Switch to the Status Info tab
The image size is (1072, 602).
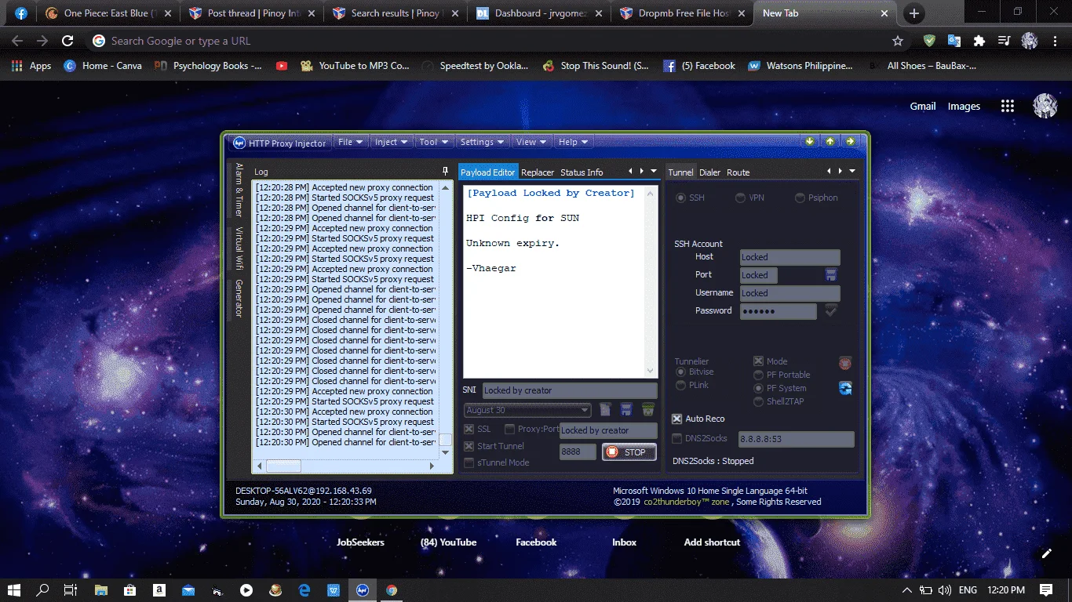(x=582, y=172)
